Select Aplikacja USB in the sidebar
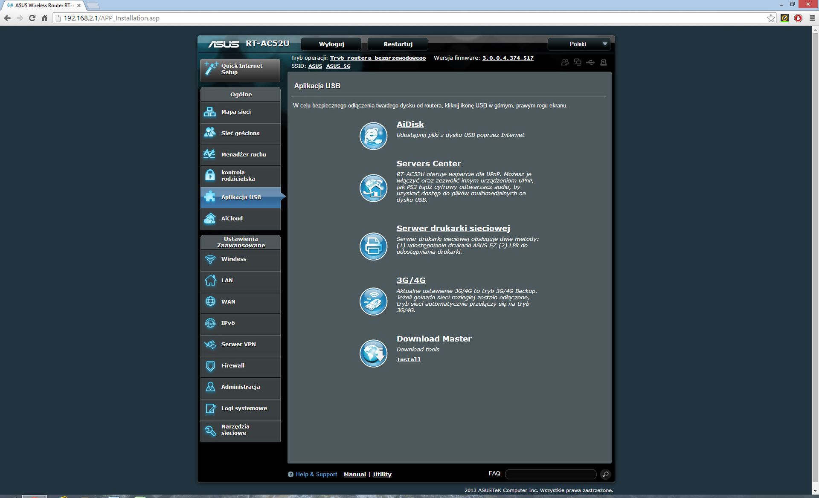Screen dimensions: 819x498 coord(240,197)
